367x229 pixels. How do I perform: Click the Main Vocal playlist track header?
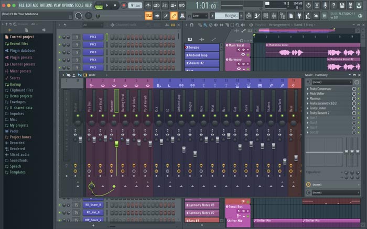(x=238, y=50)
